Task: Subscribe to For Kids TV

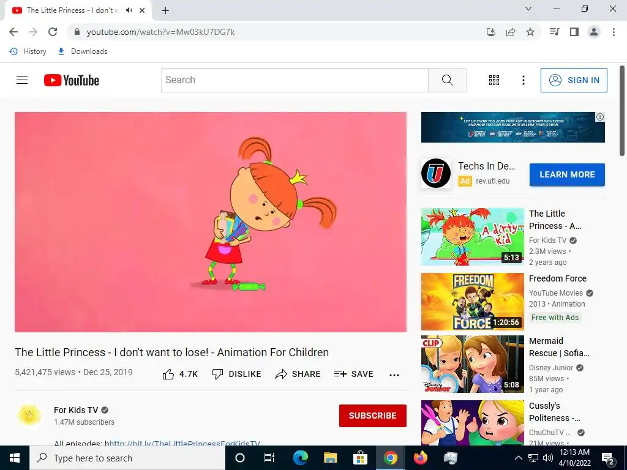Action: [x=373, y=416]
